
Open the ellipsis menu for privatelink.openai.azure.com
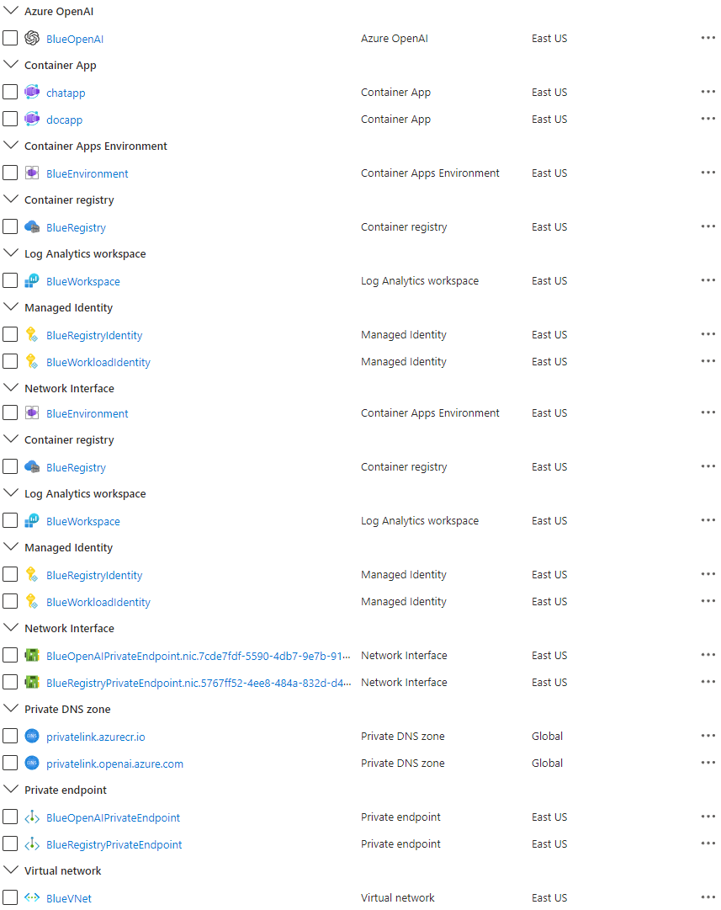(x=708, y=763)
